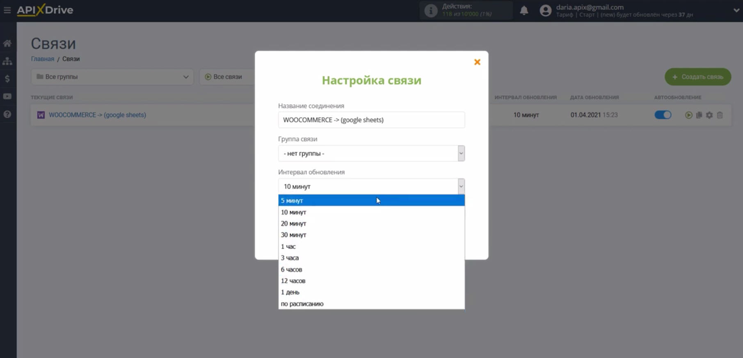The width and height of the screenshot is (743, 358).
Task: Collapse the 'Интервал обновления' dropdown
Action: pos(371,187)
